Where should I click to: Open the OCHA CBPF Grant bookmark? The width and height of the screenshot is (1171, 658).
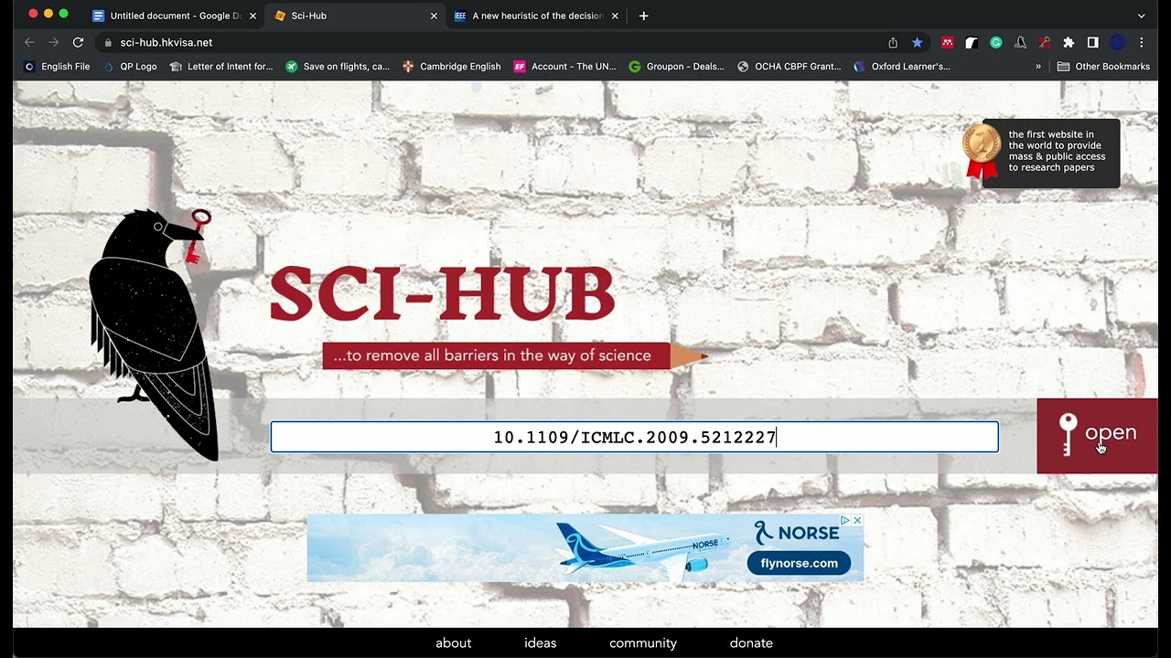(x=790, y=67)
